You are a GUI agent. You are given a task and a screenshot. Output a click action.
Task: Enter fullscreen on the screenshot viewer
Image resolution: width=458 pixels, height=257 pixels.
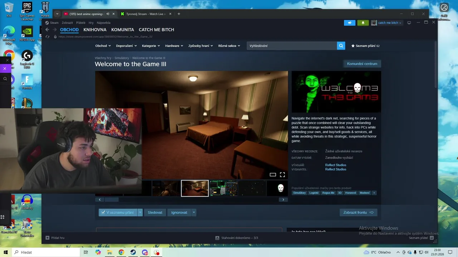tap(282, 175)
